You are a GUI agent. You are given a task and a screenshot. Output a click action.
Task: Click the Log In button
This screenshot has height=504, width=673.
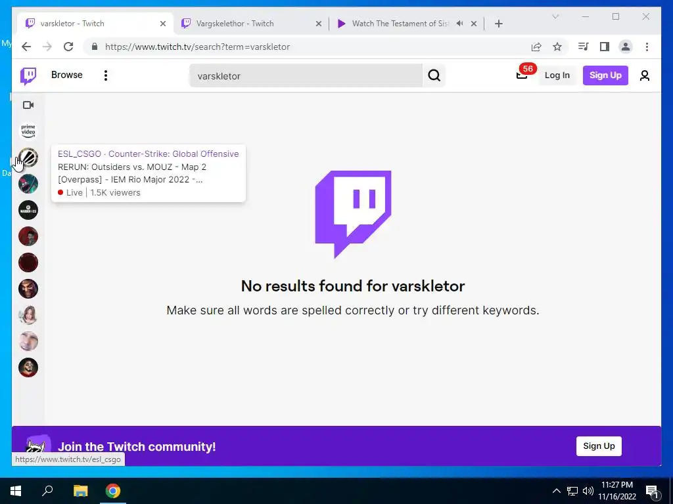coord(557,75)
